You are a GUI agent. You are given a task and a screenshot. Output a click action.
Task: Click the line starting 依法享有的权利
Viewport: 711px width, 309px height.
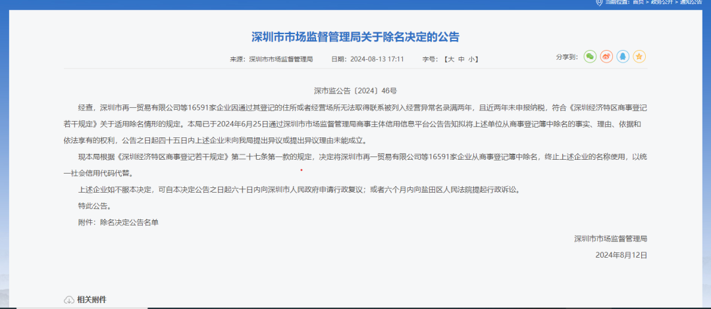[x=215, y=140]
